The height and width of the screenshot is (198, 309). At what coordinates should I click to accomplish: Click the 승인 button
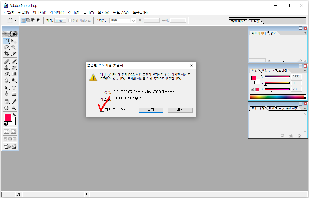[151, 110]
